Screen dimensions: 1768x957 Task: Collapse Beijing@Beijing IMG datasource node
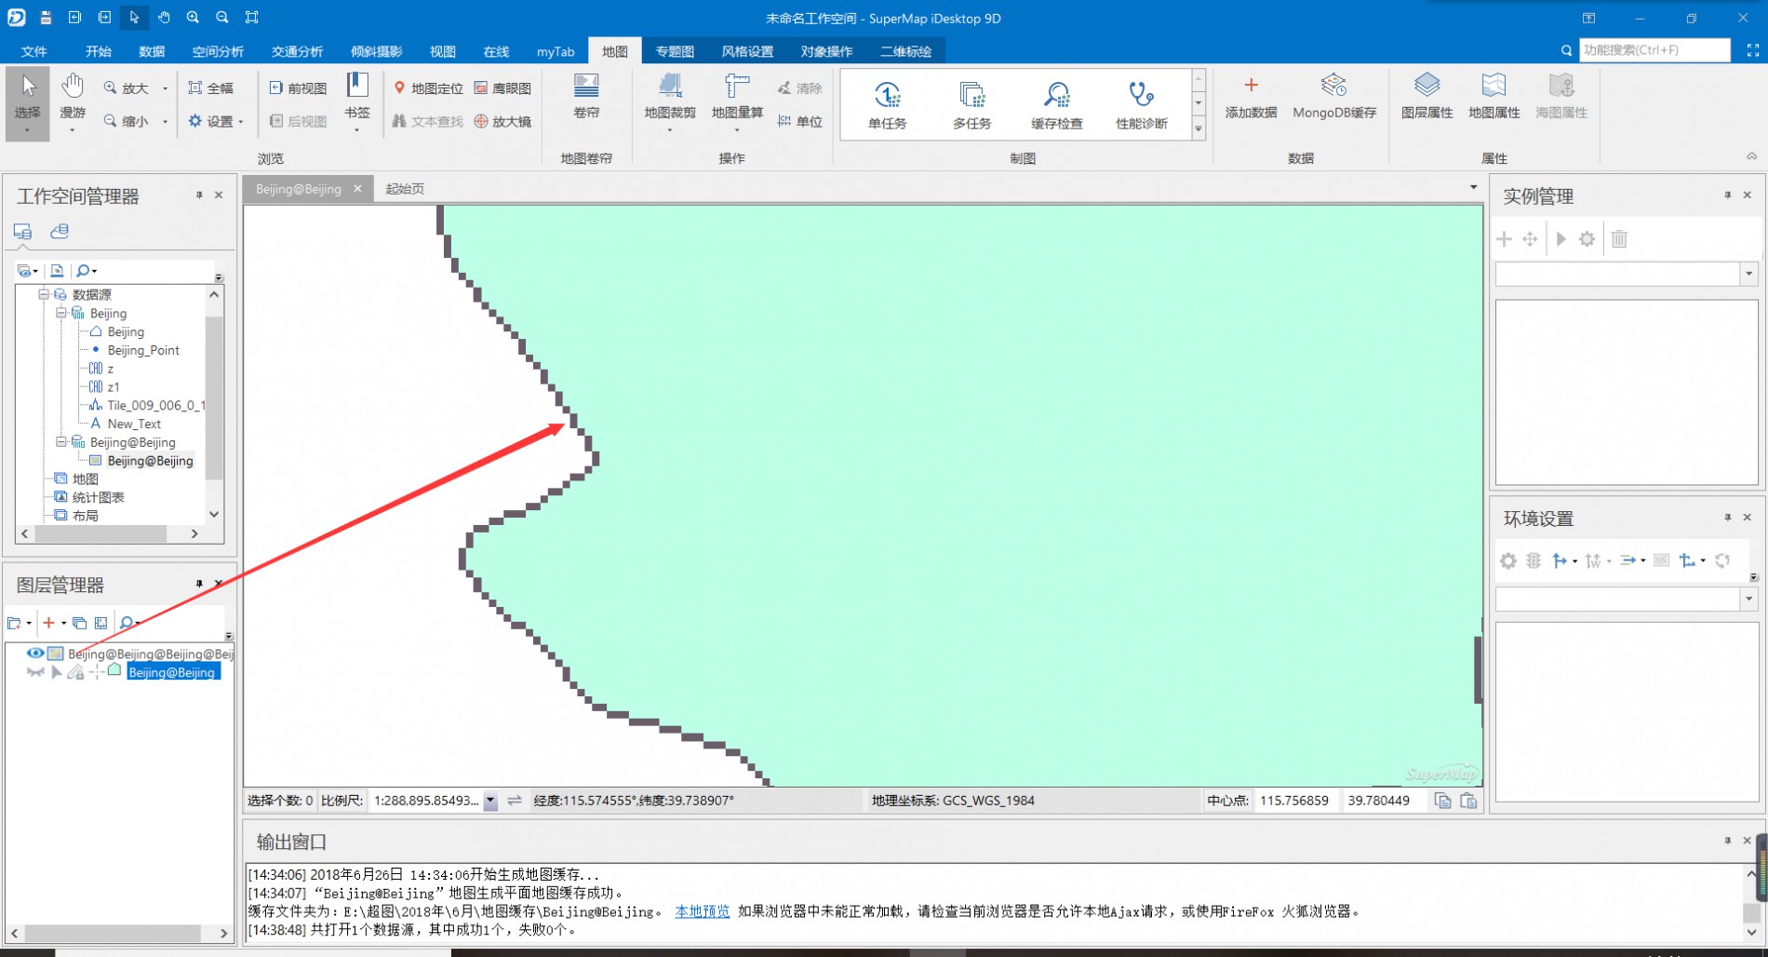click(x=60, y=442)
